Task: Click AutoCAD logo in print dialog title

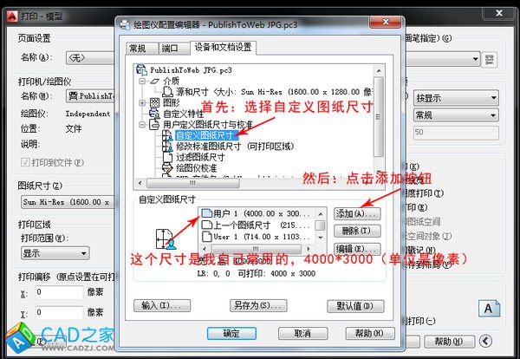Action: click(12, 16)
